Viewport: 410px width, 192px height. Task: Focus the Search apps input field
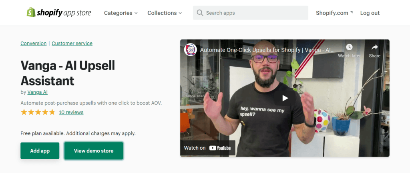tap(251, 13)
